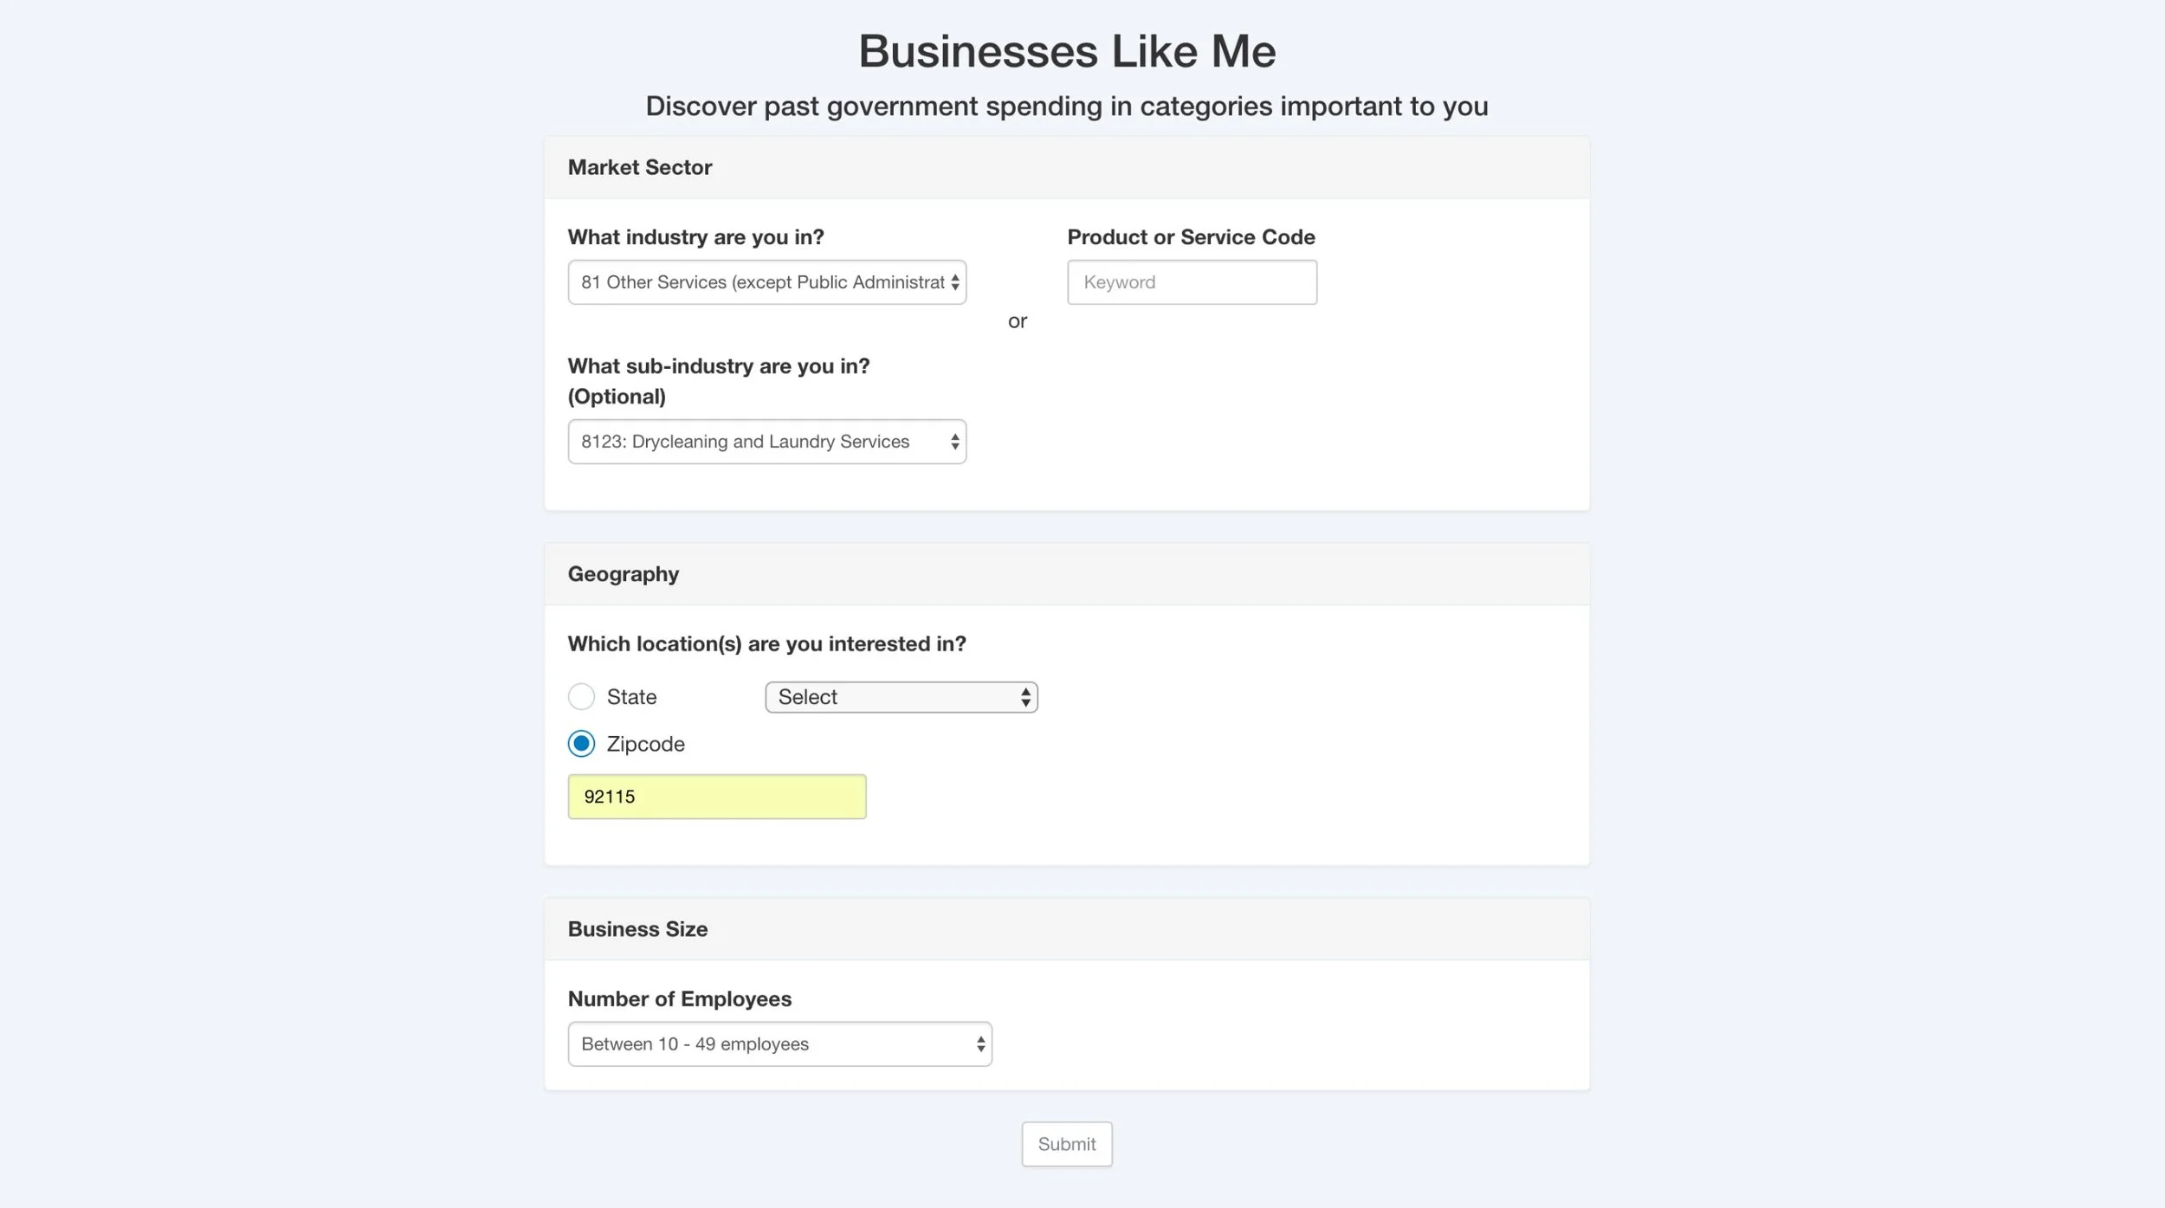Click the arrows icon on sub-industry dropdown

(954, 442)
